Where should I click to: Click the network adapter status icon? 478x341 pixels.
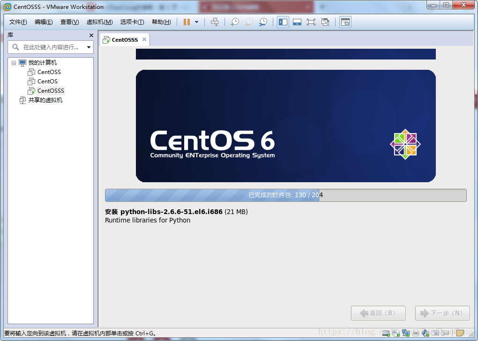coord(406,333)
